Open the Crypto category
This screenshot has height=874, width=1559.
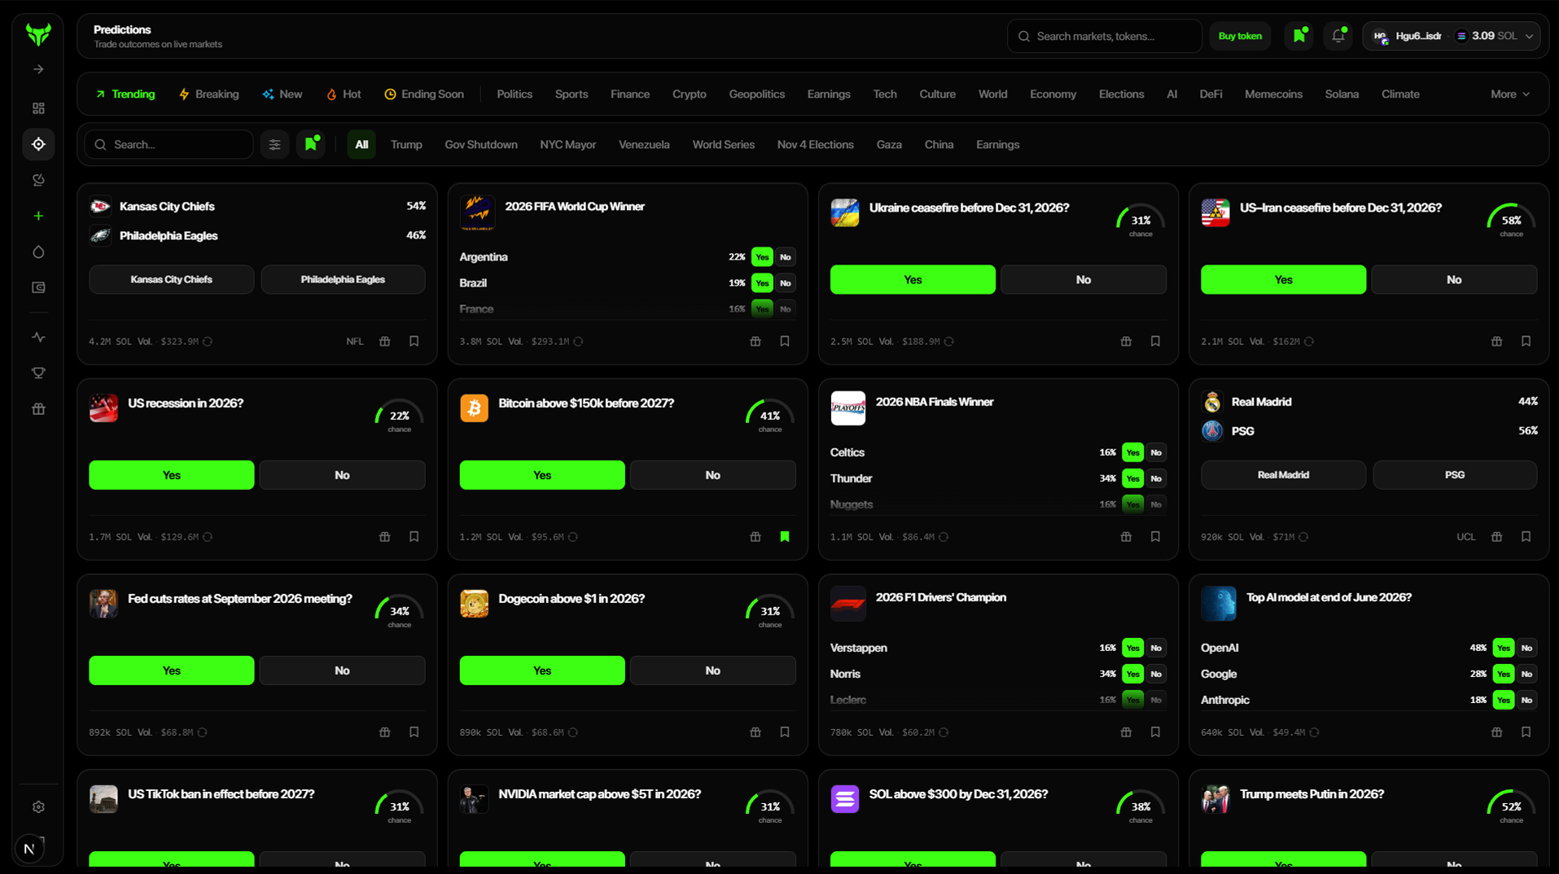689,94
